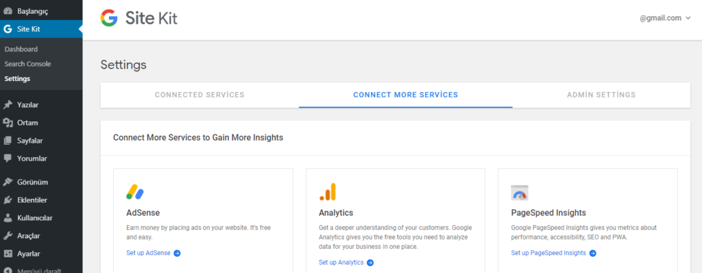Click the Eklentiler plug icon in sidebar
This screenshot has height=273, width=702.
[x=8, y=200]
